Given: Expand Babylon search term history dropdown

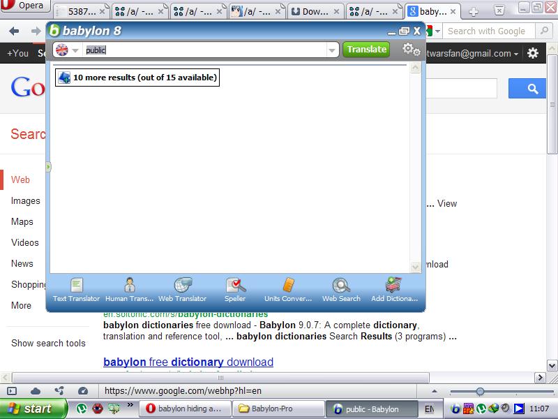Looking at the screenshot, I should click(332, 50).
